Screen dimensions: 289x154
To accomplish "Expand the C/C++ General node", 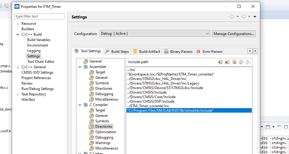I will pos(18,67).
